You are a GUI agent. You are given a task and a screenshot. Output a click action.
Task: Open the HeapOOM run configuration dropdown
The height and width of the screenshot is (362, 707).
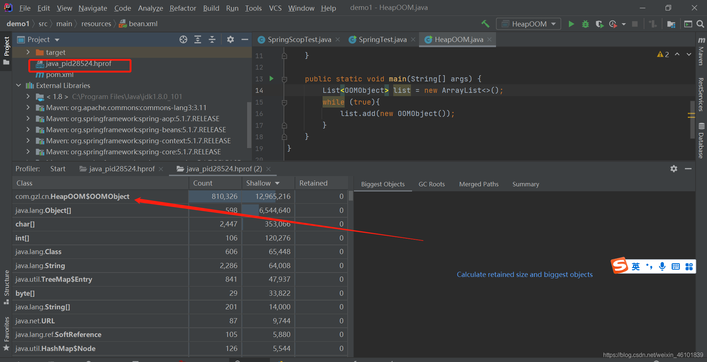click(x=528, y=24)
